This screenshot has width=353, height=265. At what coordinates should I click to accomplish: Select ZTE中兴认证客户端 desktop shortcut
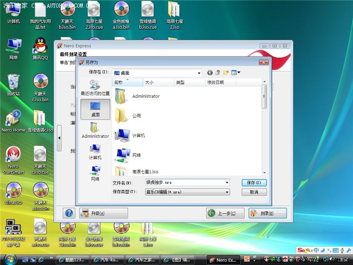(x=13, y=233)
